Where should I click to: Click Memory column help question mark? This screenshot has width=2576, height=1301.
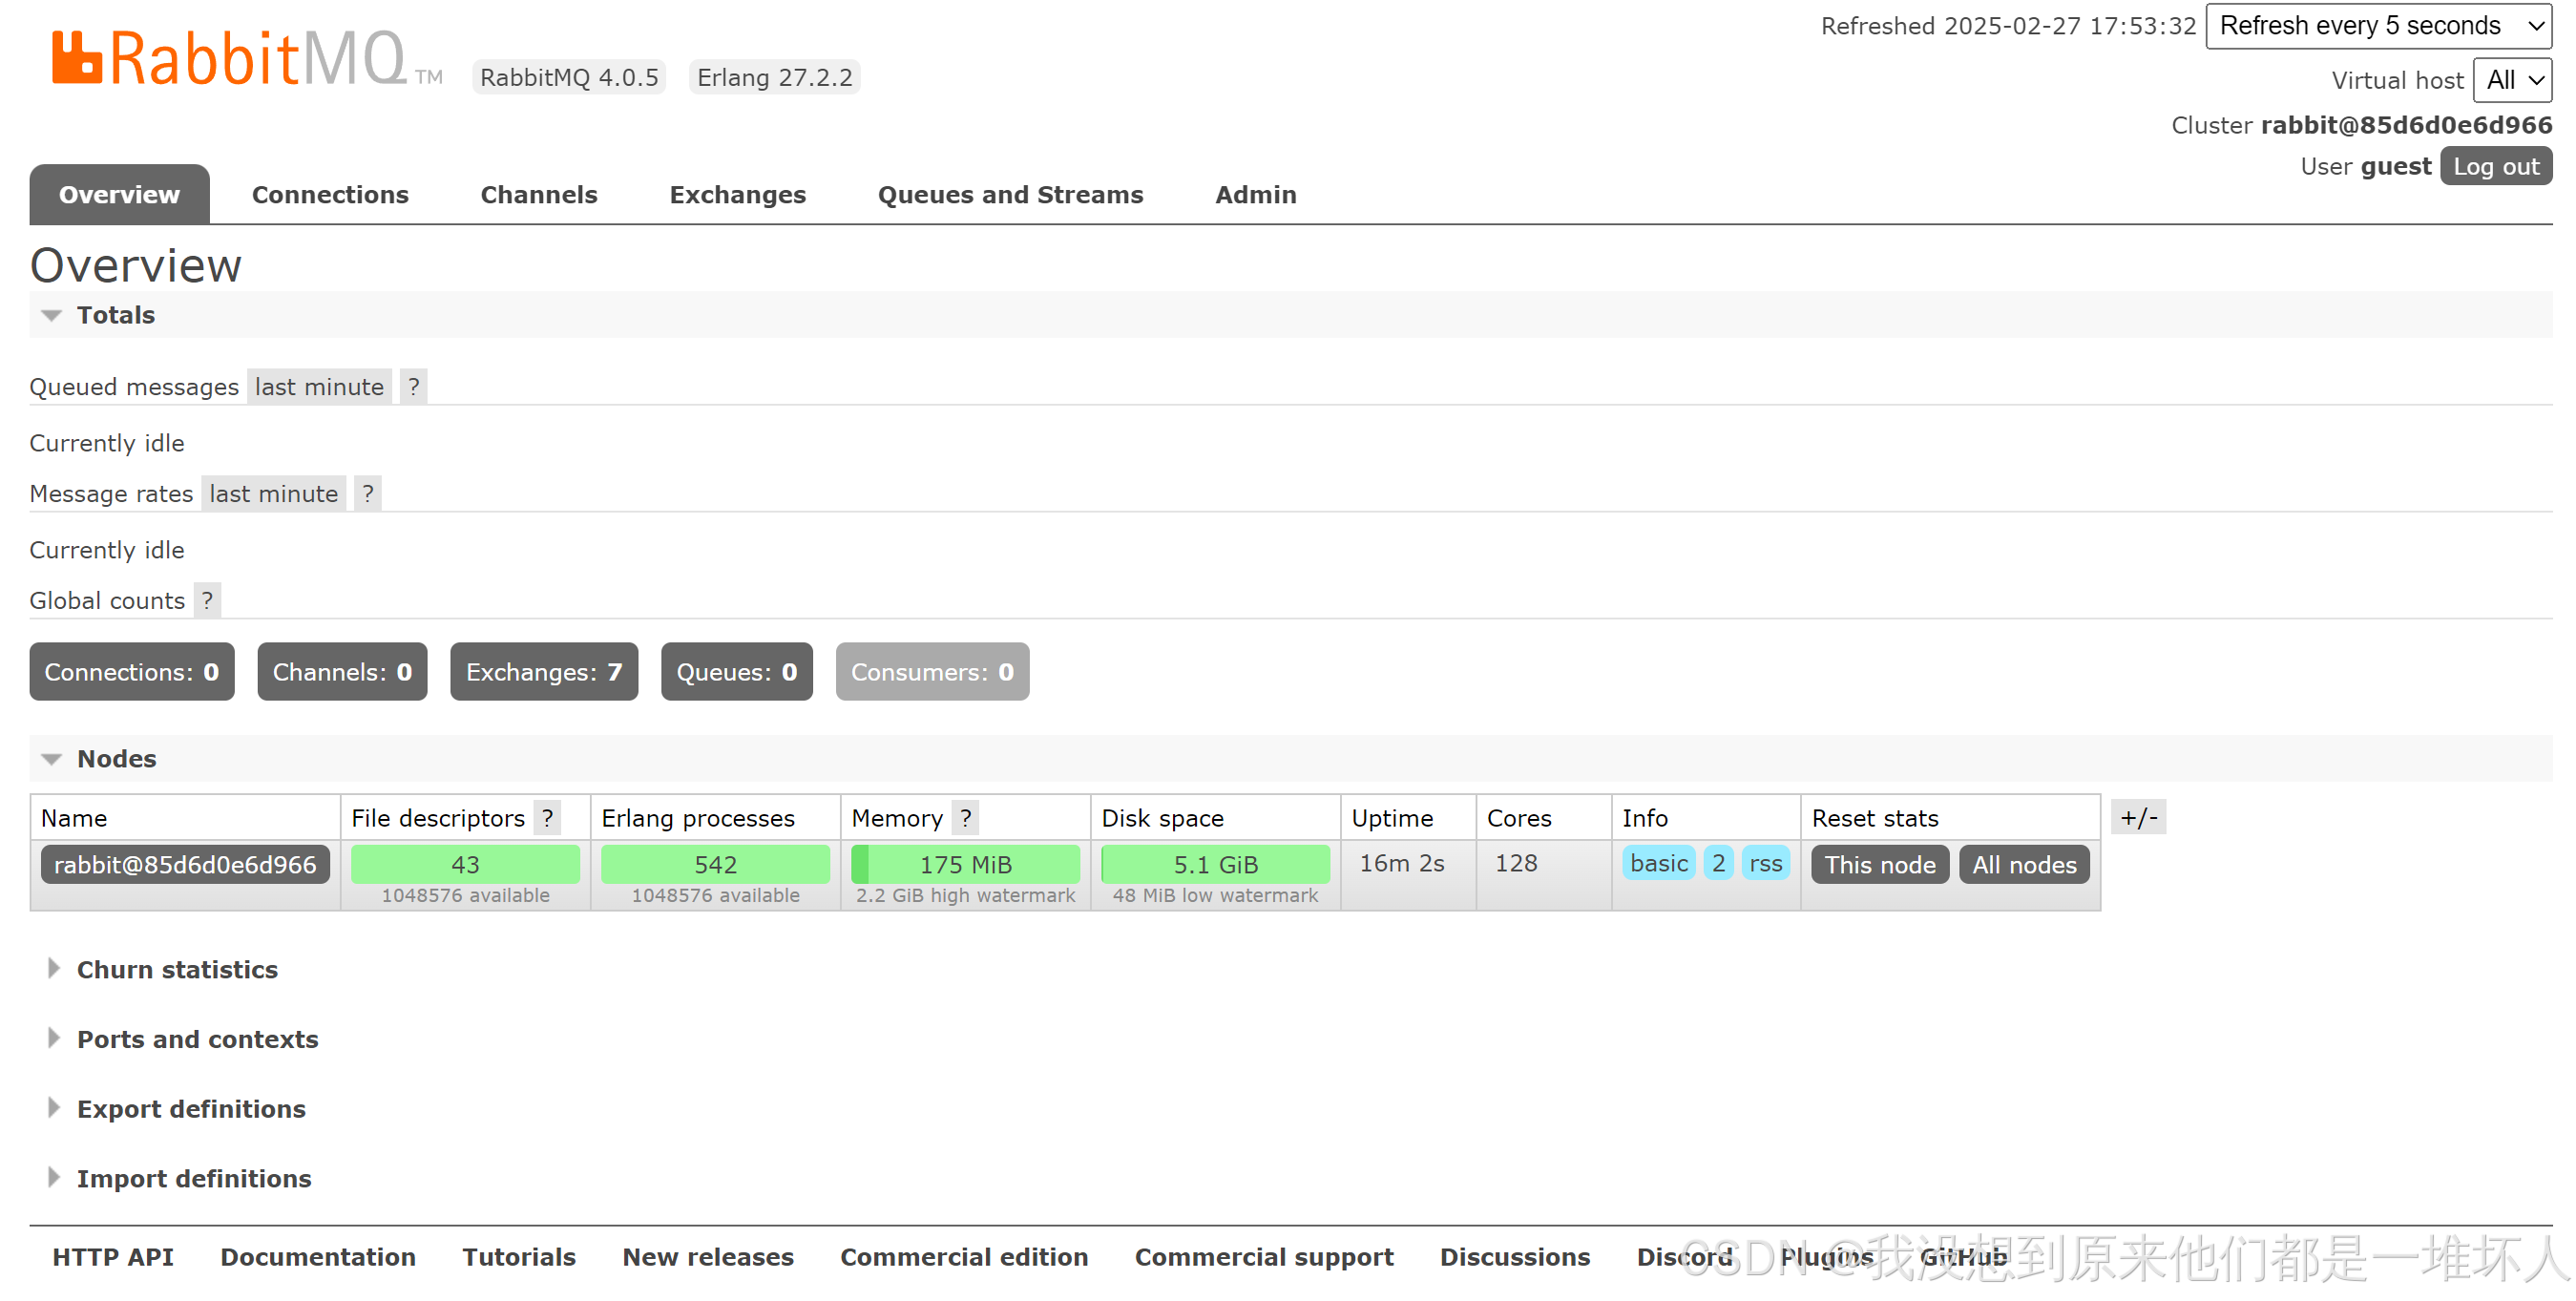coord(965,819)
